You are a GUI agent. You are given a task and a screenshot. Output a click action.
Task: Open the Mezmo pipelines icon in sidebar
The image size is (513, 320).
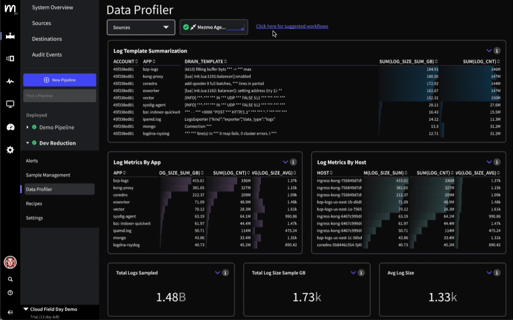coord(10,35)
